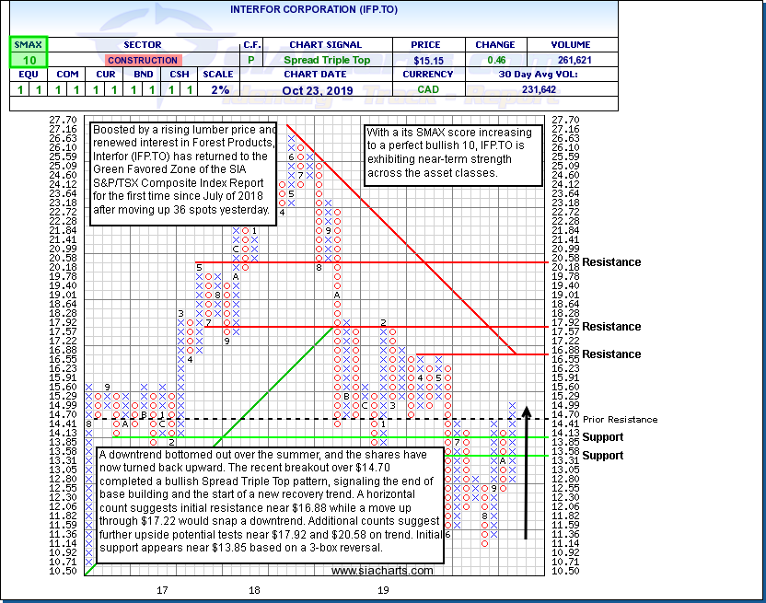Click the year 18 axis label
766x603 pixels.
(253, 589)
